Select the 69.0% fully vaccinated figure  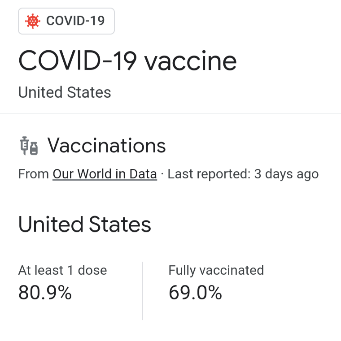click(x=195, y=293)
